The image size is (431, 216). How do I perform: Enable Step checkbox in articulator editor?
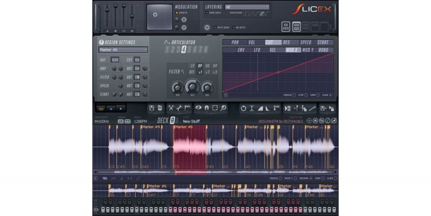point(305,95)
